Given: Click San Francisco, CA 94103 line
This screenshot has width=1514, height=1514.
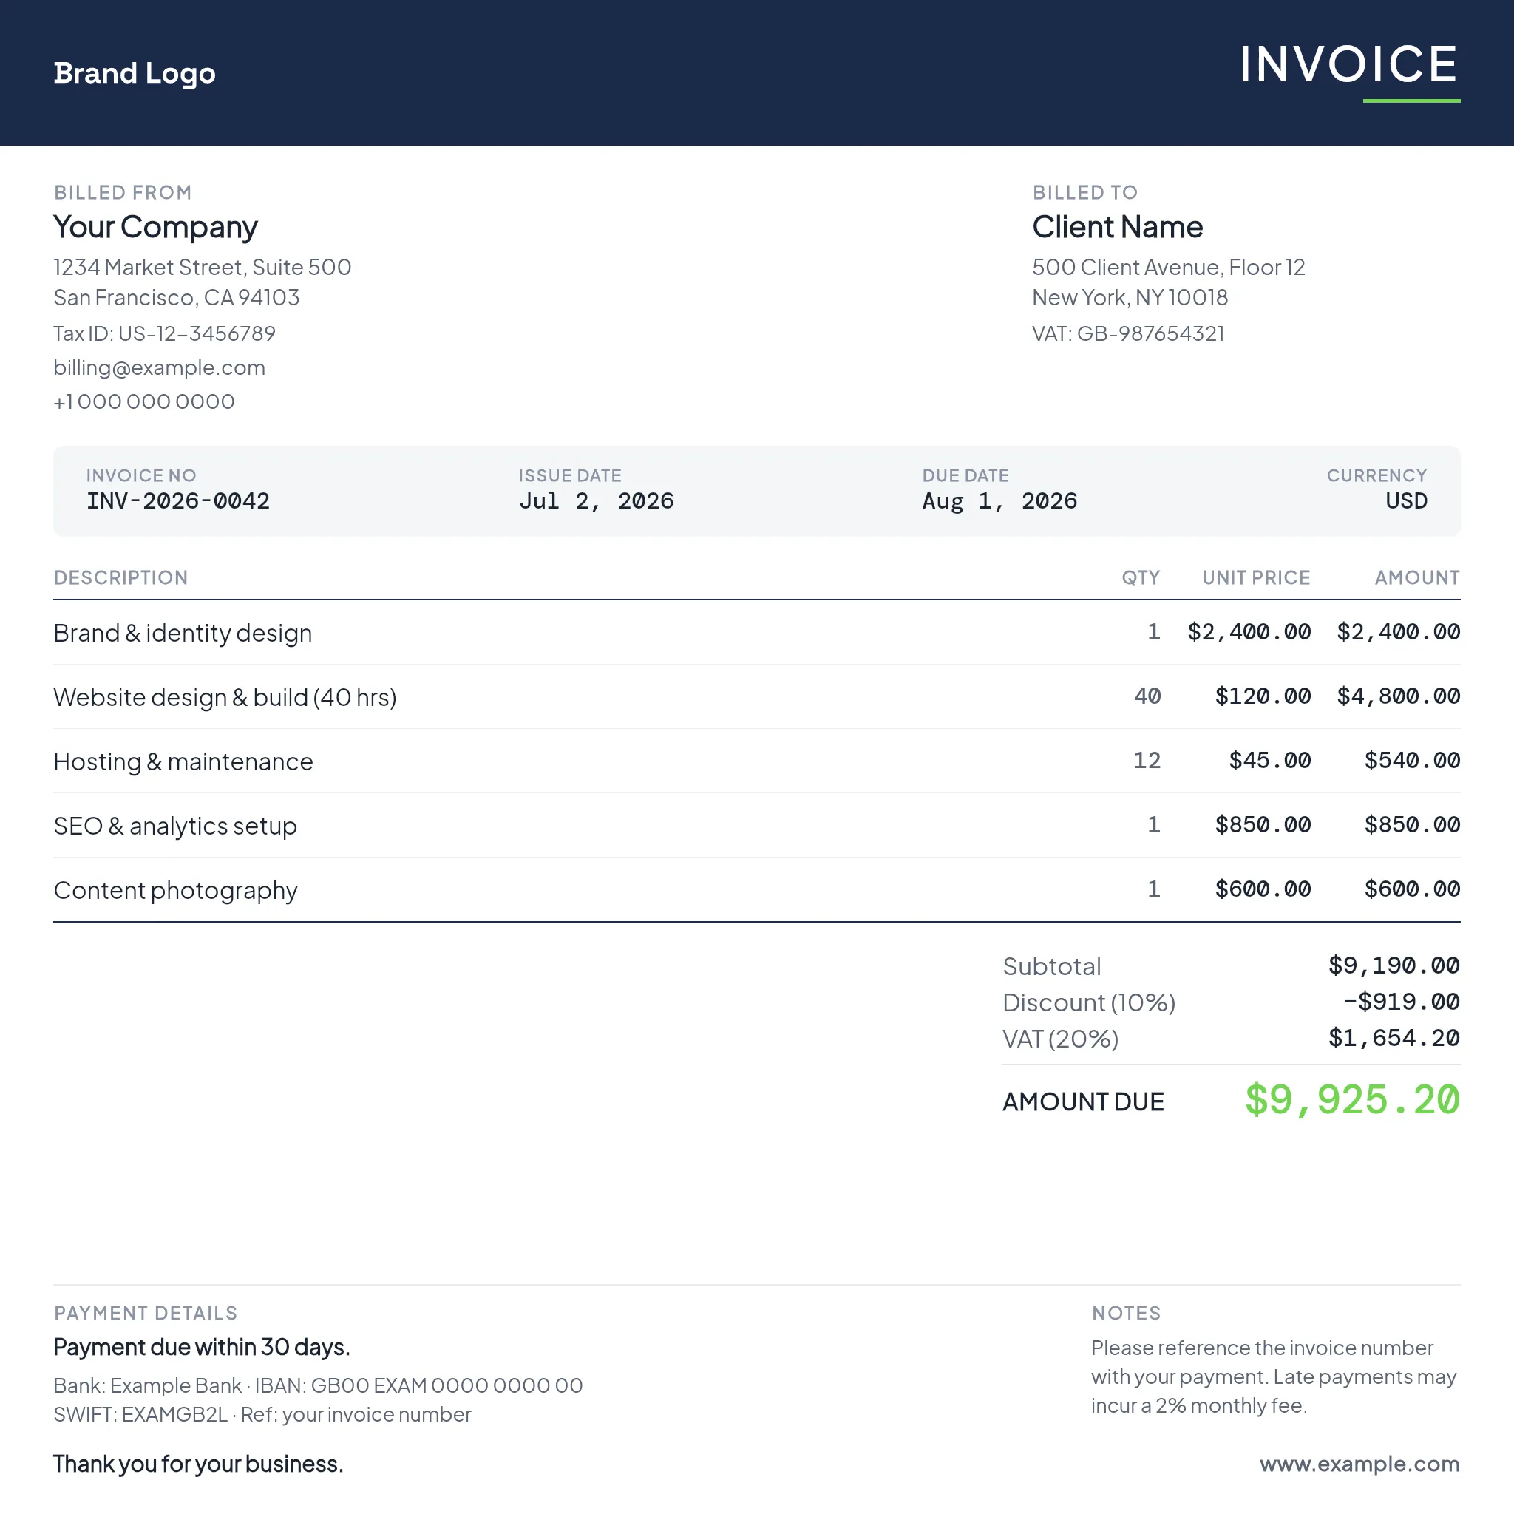Looking at the screenshot, I should pyautogui.click(x=177, y=298).
